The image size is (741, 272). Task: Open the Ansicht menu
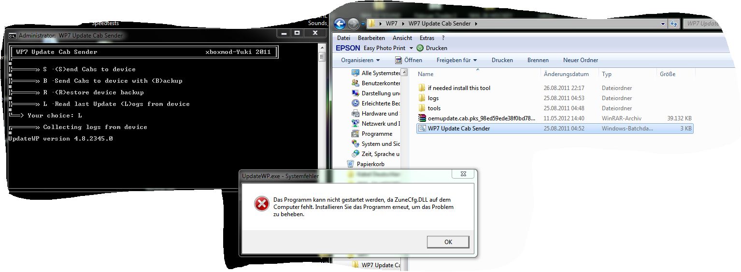pos(402,38)
